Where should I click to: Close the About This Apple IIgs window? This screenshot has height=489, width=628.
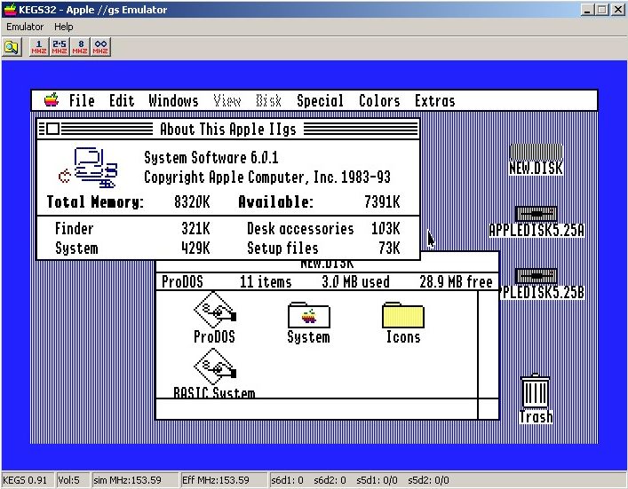(53, 129)
